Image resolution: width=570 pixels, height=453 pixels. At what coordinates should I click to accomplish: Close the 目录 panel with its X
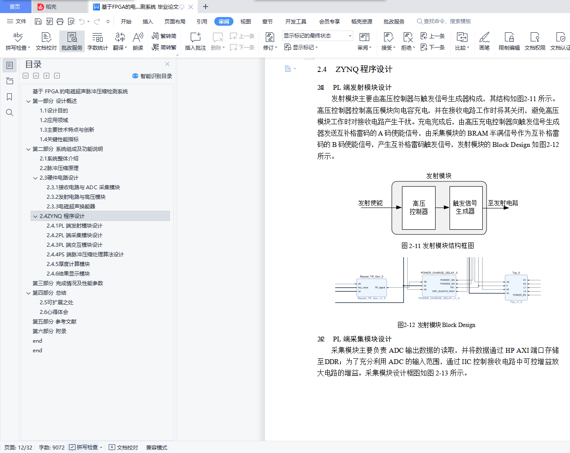(x=167, y=64)
